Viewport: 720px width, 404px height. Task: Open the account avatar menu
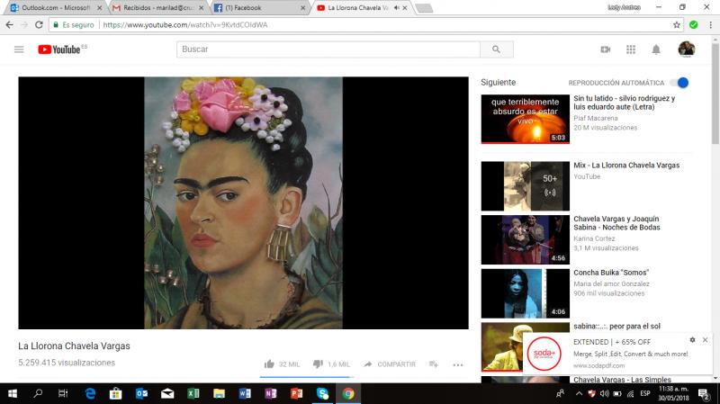[687, 49]
